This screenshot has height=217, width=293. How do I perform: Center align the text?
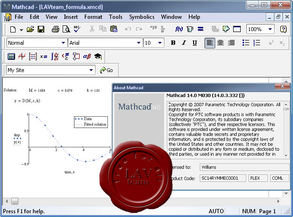click(x=220, y=43)
